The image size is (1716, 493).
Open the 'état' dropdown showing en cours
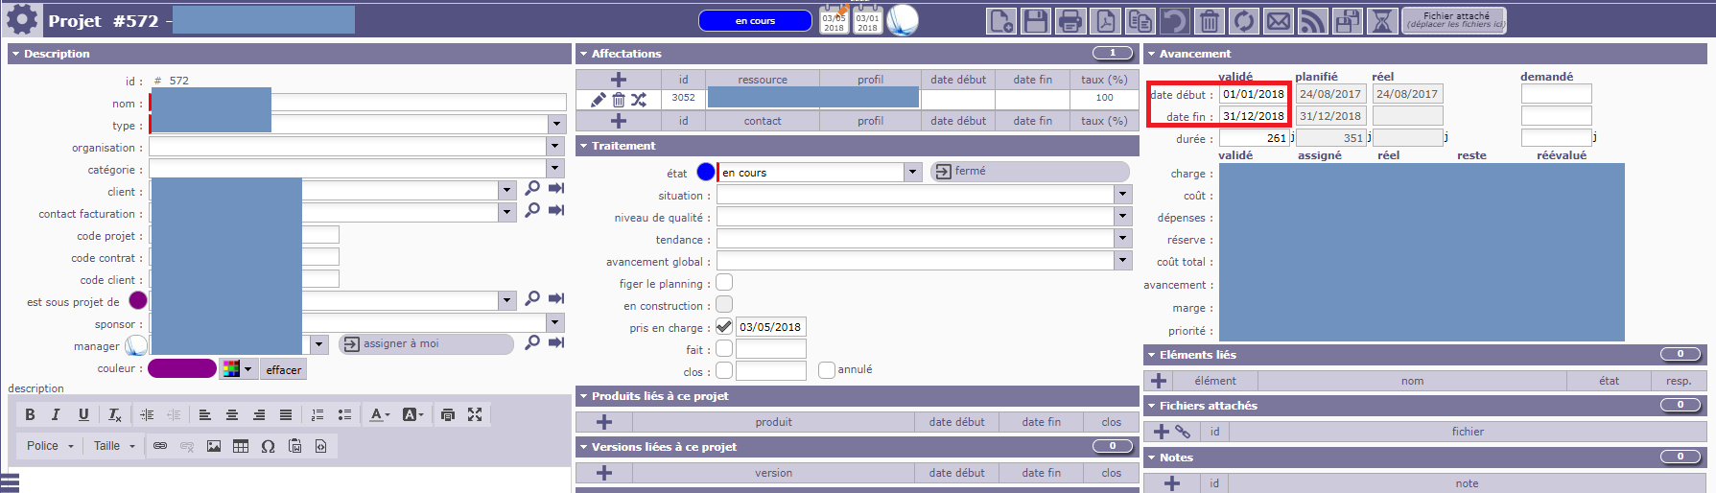pos(912,173)
